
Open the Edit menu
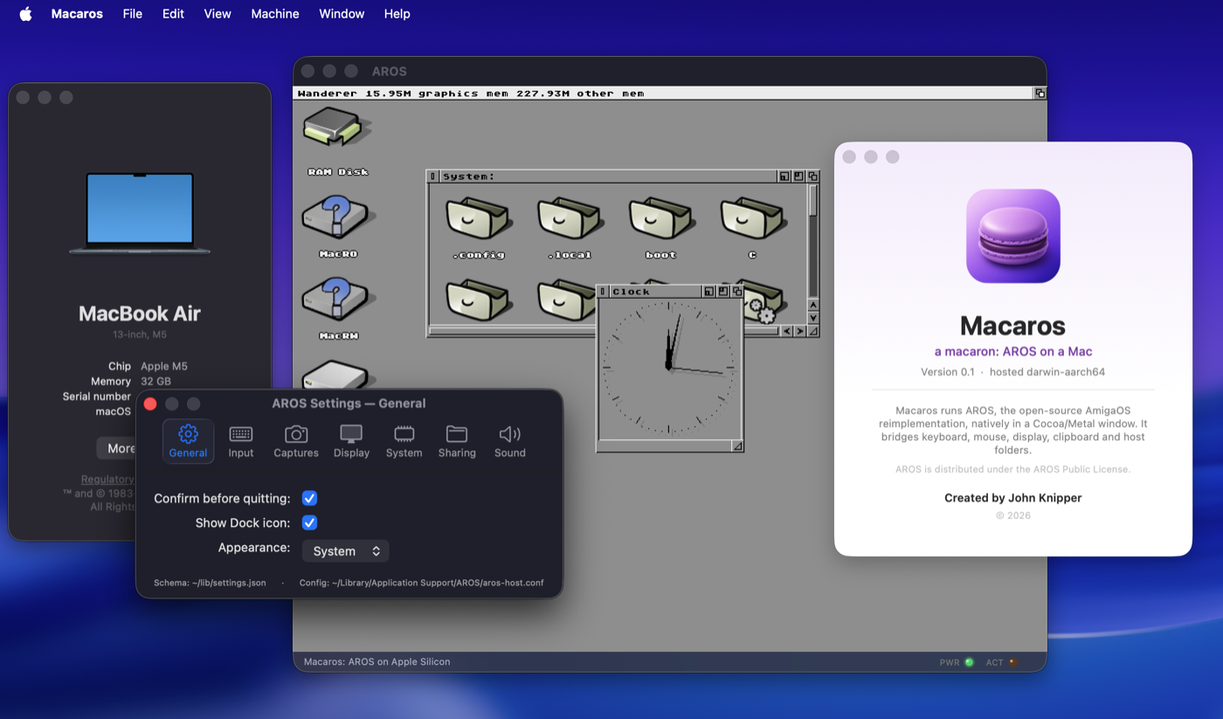point(173,14)
